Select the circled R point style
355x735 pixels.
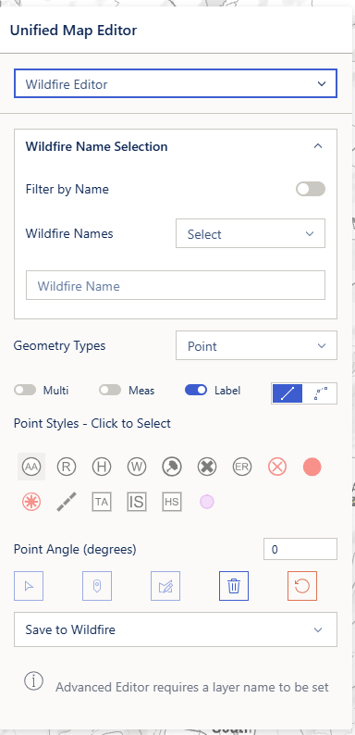click(x=67, y=467)
